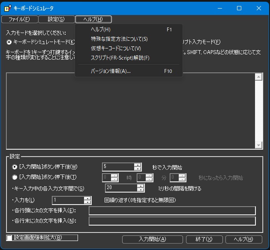Image resolution: width=270 pixels, height=250 pixels.
Task: Enable 設定画面強制拡大(B) checkbox
Action: [9, 238]
